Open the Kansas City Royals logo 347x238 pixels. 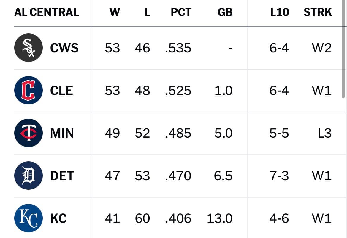(x=28, y=218)
